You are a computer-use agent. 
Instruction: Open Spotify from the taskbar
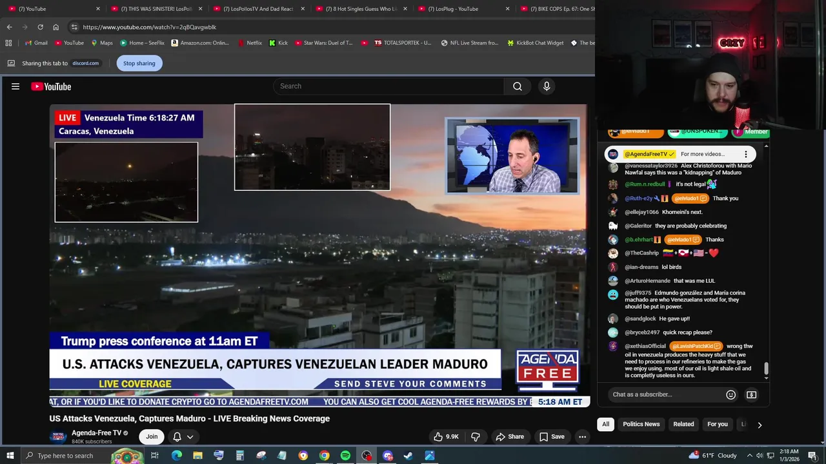(x=345, y=456)
